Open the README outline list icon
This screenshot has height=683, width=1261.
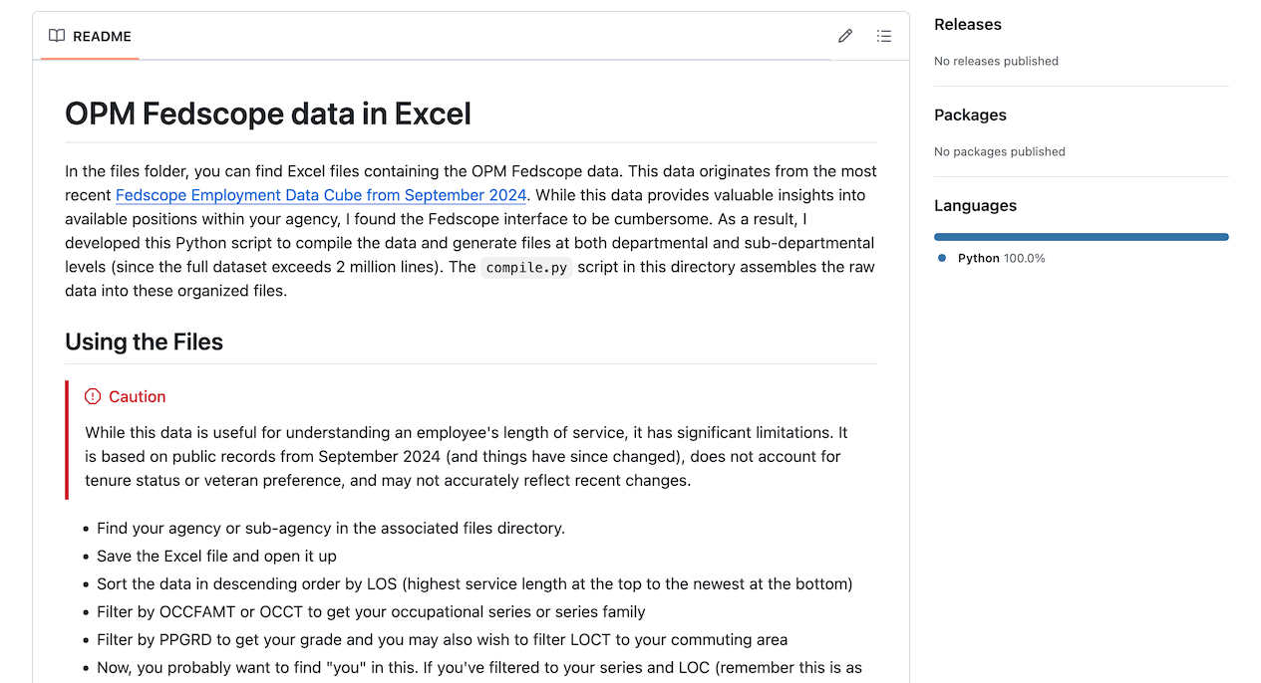click(x=884, y=36)
